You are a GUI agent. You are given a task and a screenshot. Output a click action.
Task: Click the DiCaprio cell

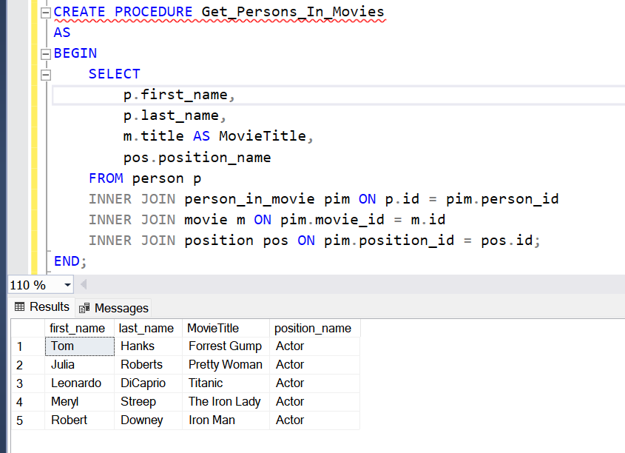(148, 383)
